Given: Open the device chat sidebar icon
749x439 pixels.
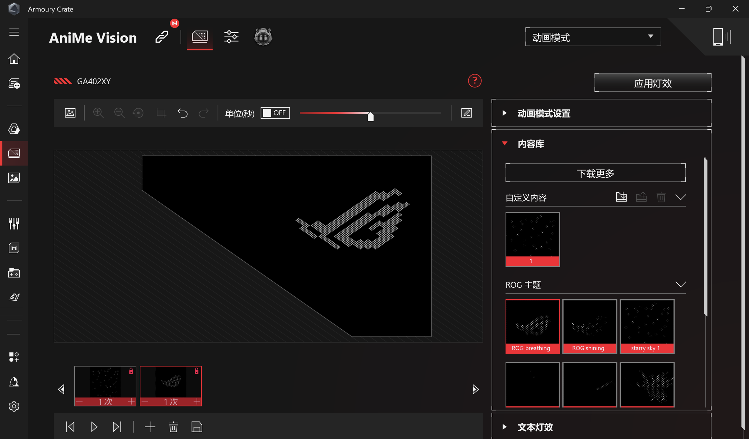Looking at the screenshot, I should [14, 83].
